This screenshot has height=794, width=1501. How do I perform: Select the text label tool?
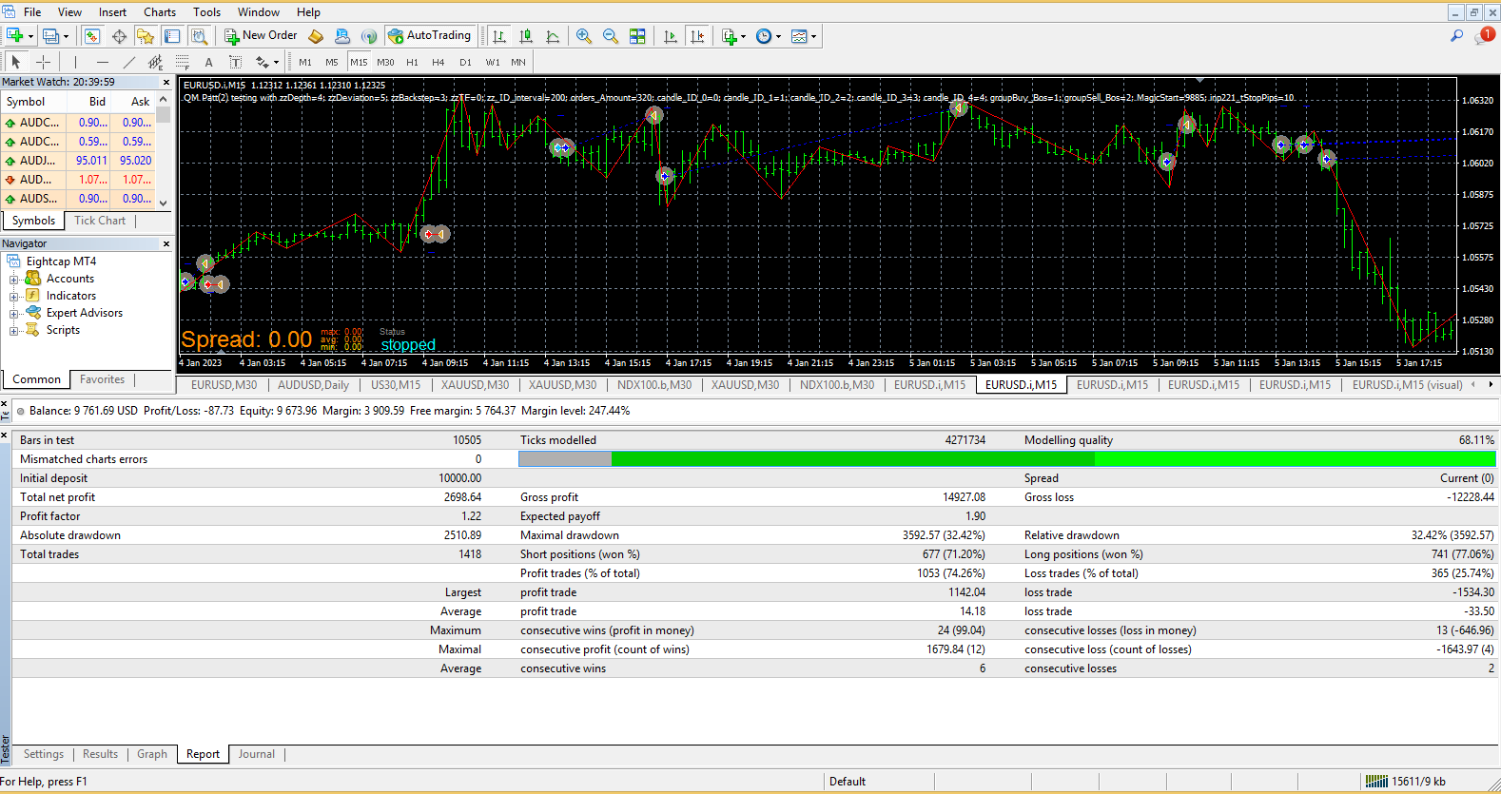coord(208,62)
